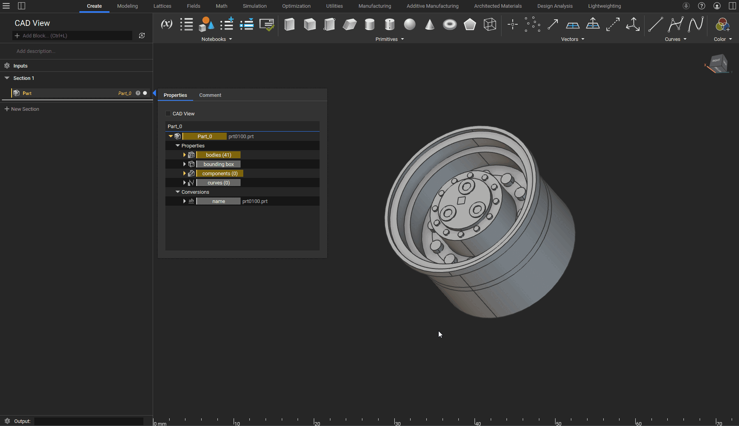The image size is (739, 426).
Task: Switch to the Lattices tab
Action: coord(162,6)
